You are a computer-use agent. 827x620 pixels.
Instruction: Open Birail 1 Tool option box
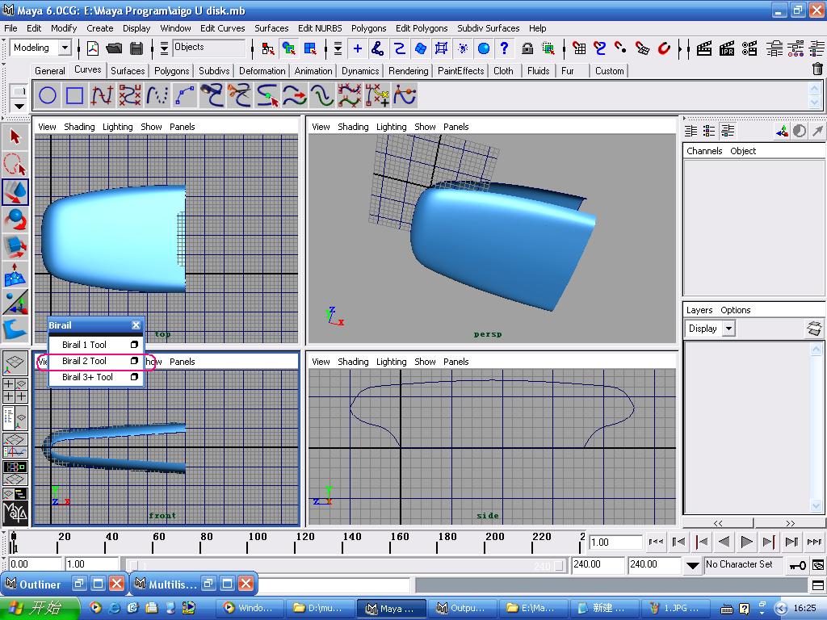tap(134, 345)
